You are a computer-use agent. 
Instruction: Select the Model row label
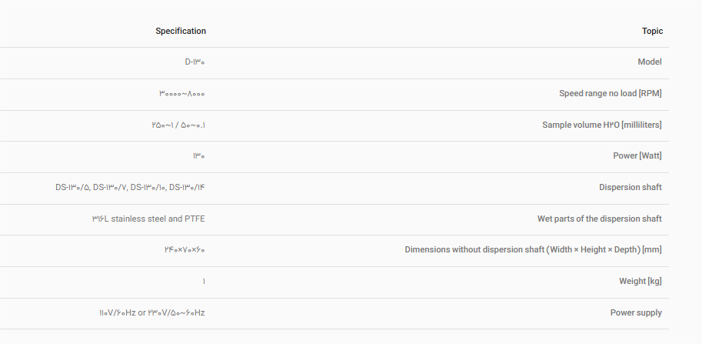point(650,62)
